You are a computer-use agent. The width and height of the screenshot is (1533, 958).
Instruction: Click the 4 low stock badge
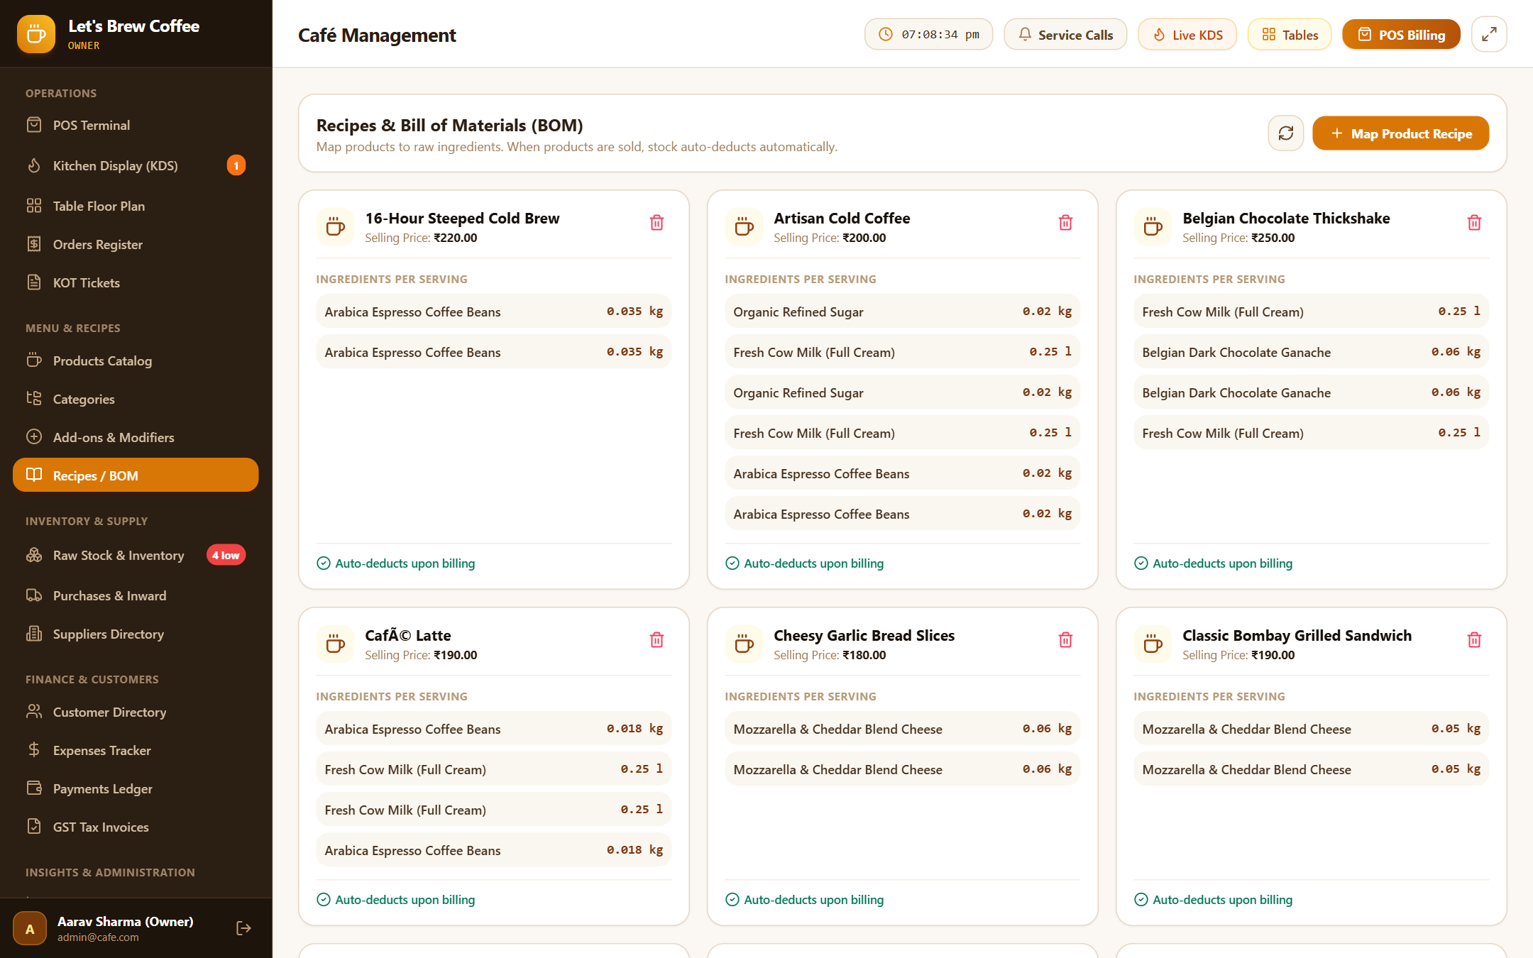click(x=226, y=555)
